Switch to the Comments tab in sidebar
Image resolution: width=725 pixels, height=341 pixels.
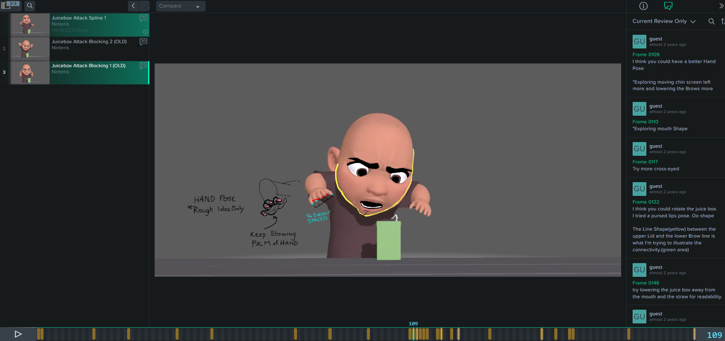click(668, 6)
